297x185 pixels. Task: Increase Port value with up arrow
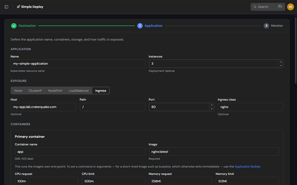211,105
